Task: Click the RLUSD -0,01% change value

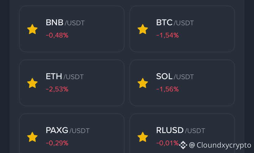Action: point(167,143)
